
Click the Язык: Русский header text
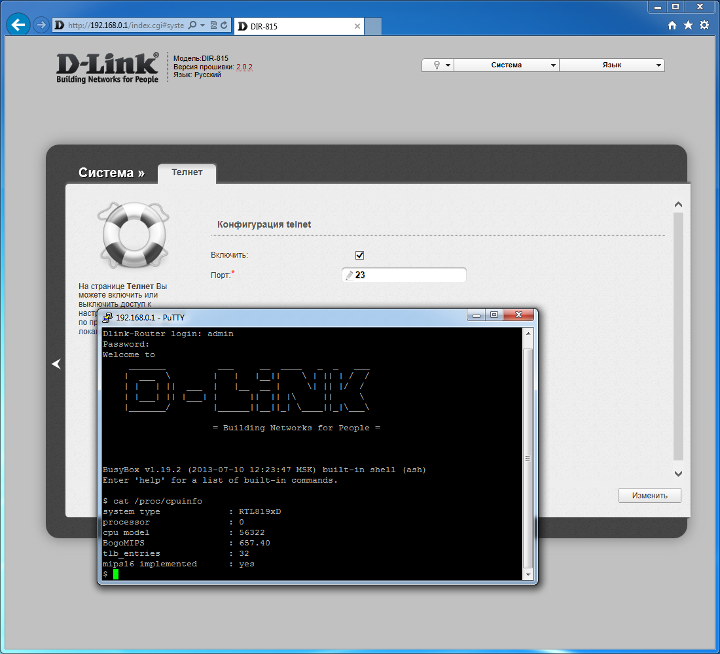pyautogui.click(x=197, y=75)
